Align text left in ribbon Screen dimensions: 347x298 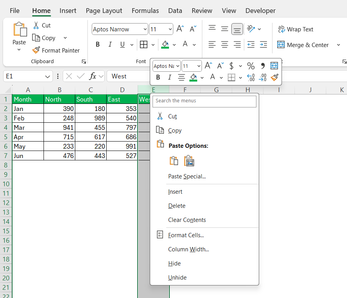point(212,45)
